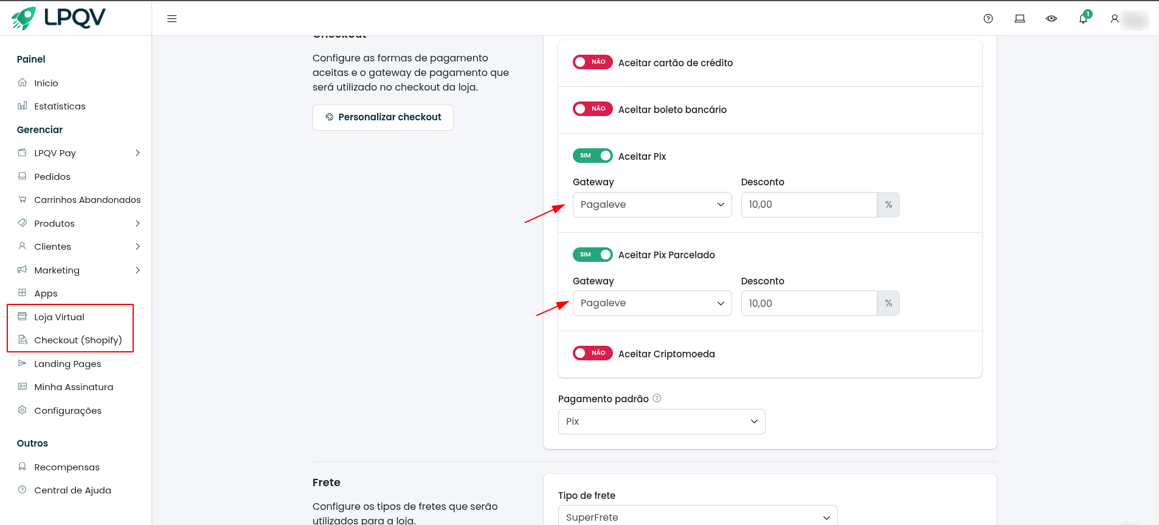The height and width of the screenshot is (525, 1159).
Task: Click the laptop icon in top bar
Action: (1020, 19)
